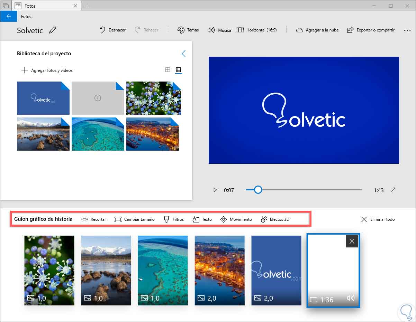This screenshot has height=322, width=416.
Task: Open the three-dot more options menu
Action: (x=407, y=30)
